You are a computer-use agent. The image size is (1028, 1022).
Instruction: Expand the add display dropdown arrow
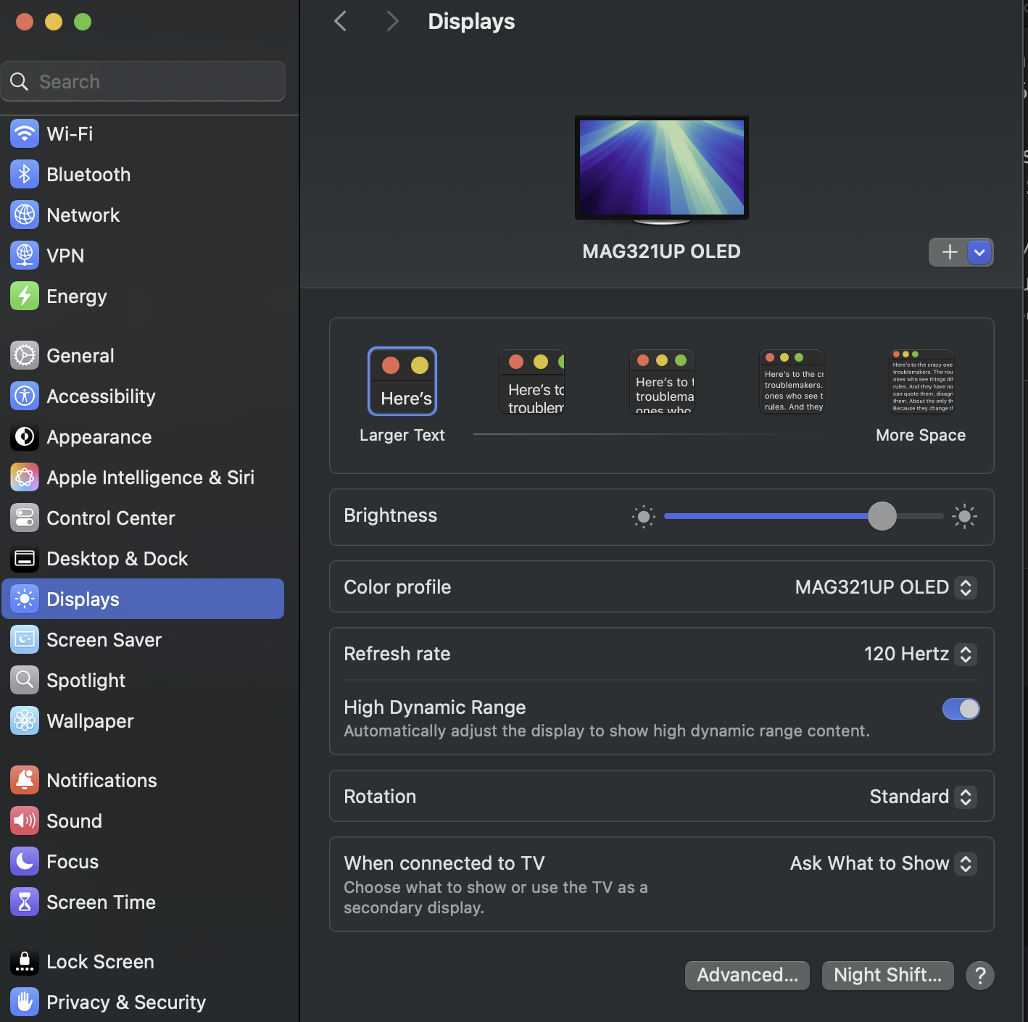tap(980, 252)
